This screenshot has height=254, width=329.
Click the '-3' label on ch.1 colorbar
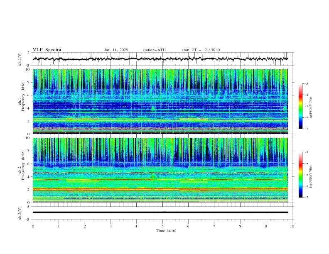point(306,83)
